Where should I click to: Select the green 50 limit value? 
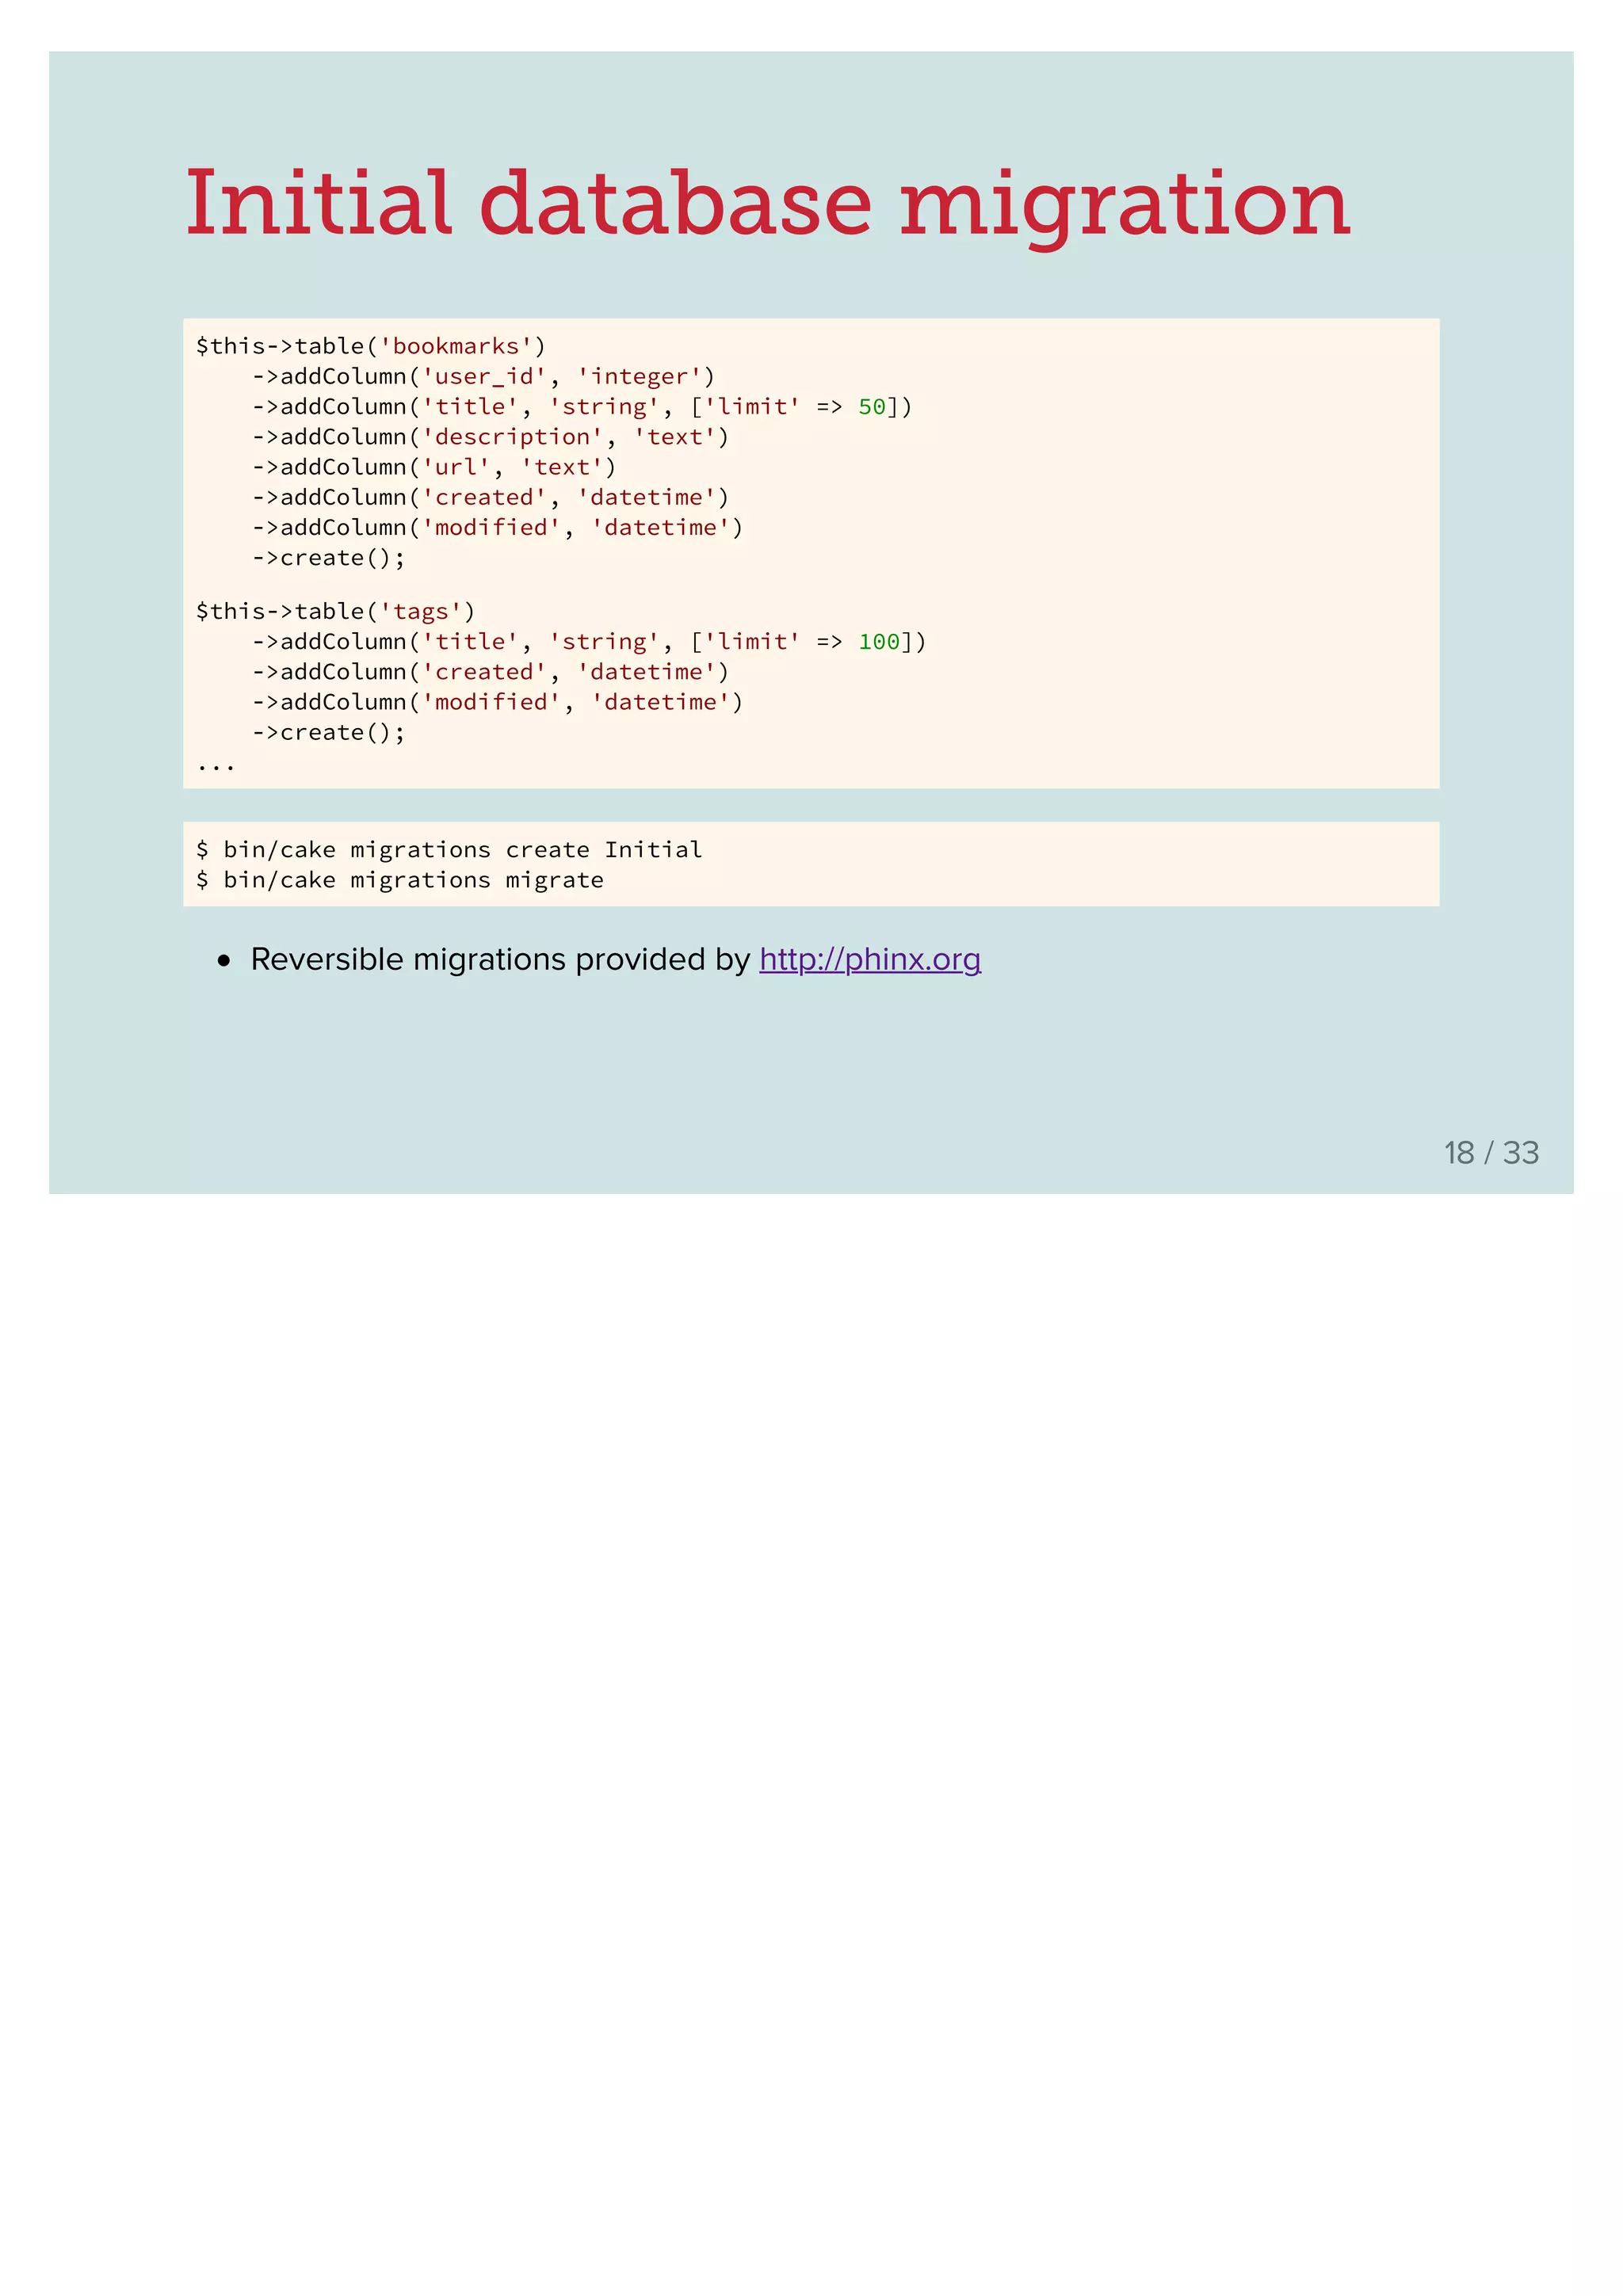click(871, 407)
